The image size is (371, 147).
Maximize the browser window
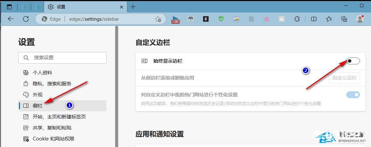point(362,6)
